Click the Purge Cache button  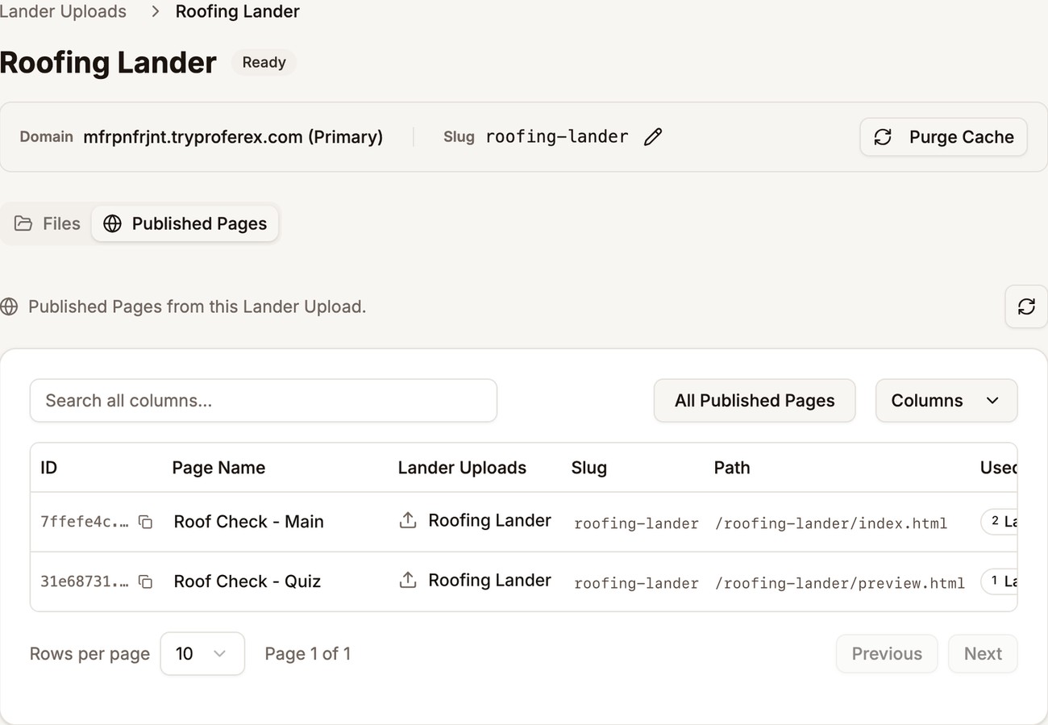pyautogui.click(x=943, y=137)
